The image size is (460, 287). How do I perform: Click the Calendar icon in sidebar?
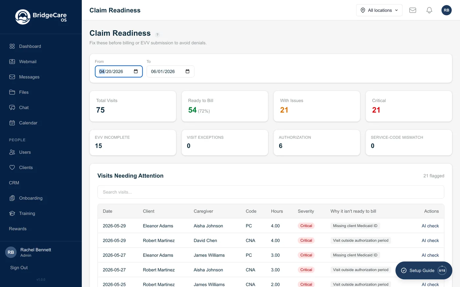(x=12, y=123)
